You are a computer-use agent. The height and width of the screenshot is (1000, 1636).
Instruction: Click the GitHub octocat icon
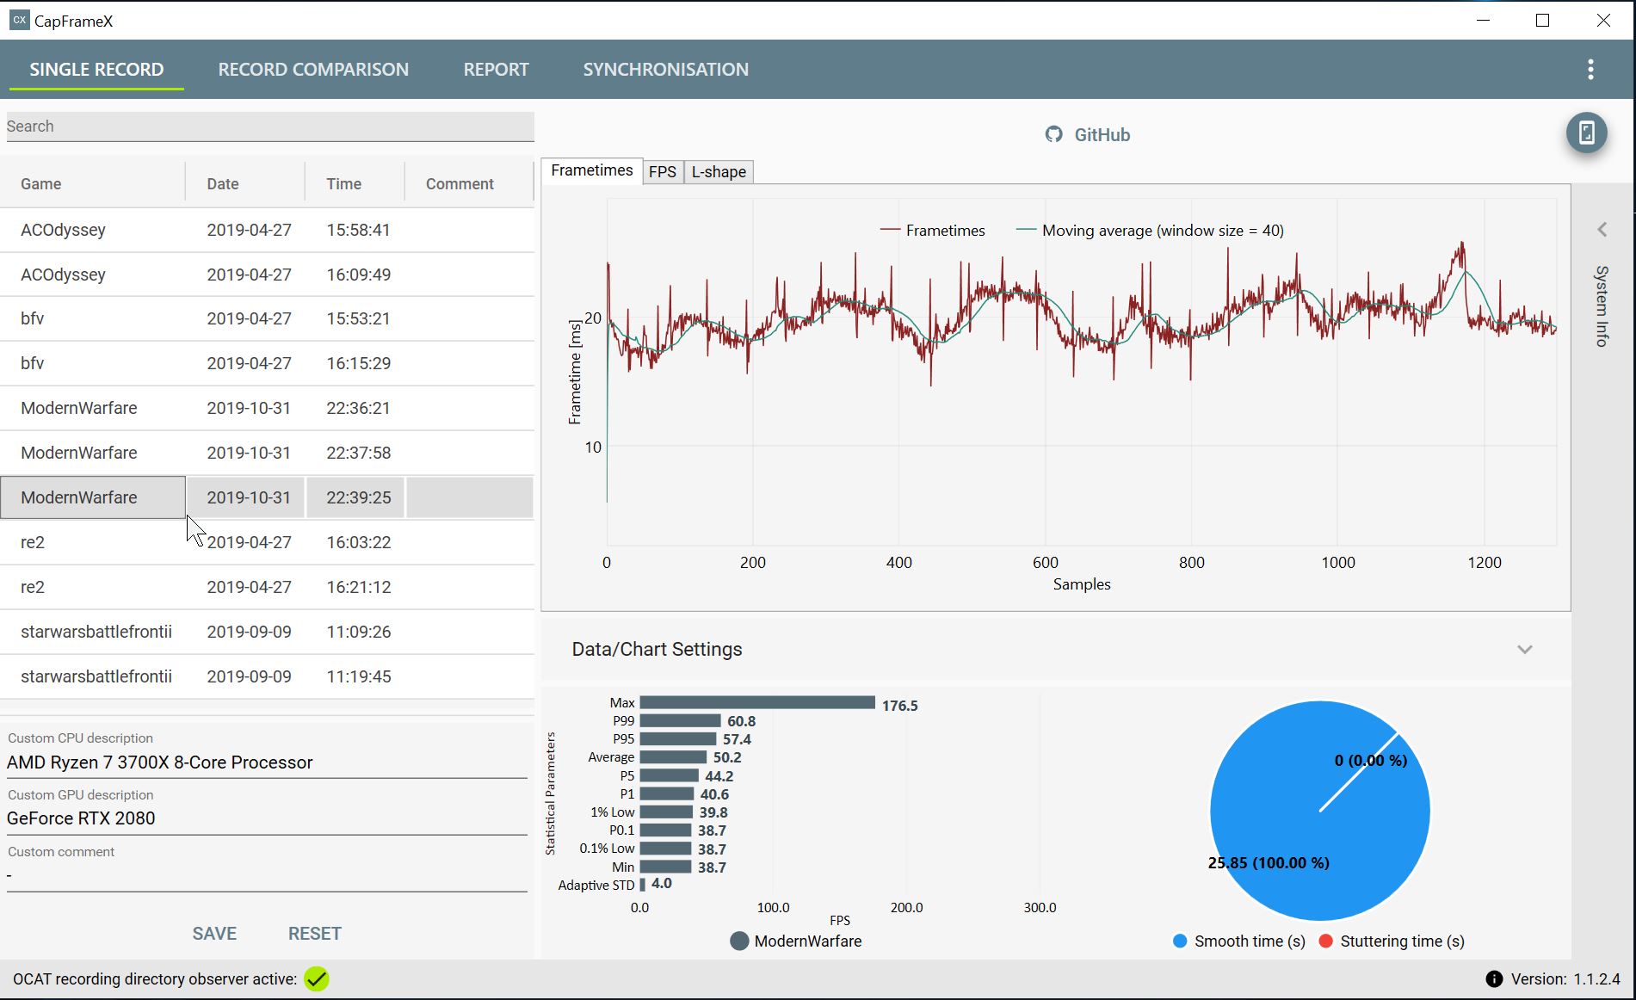tap(1053, 134)
